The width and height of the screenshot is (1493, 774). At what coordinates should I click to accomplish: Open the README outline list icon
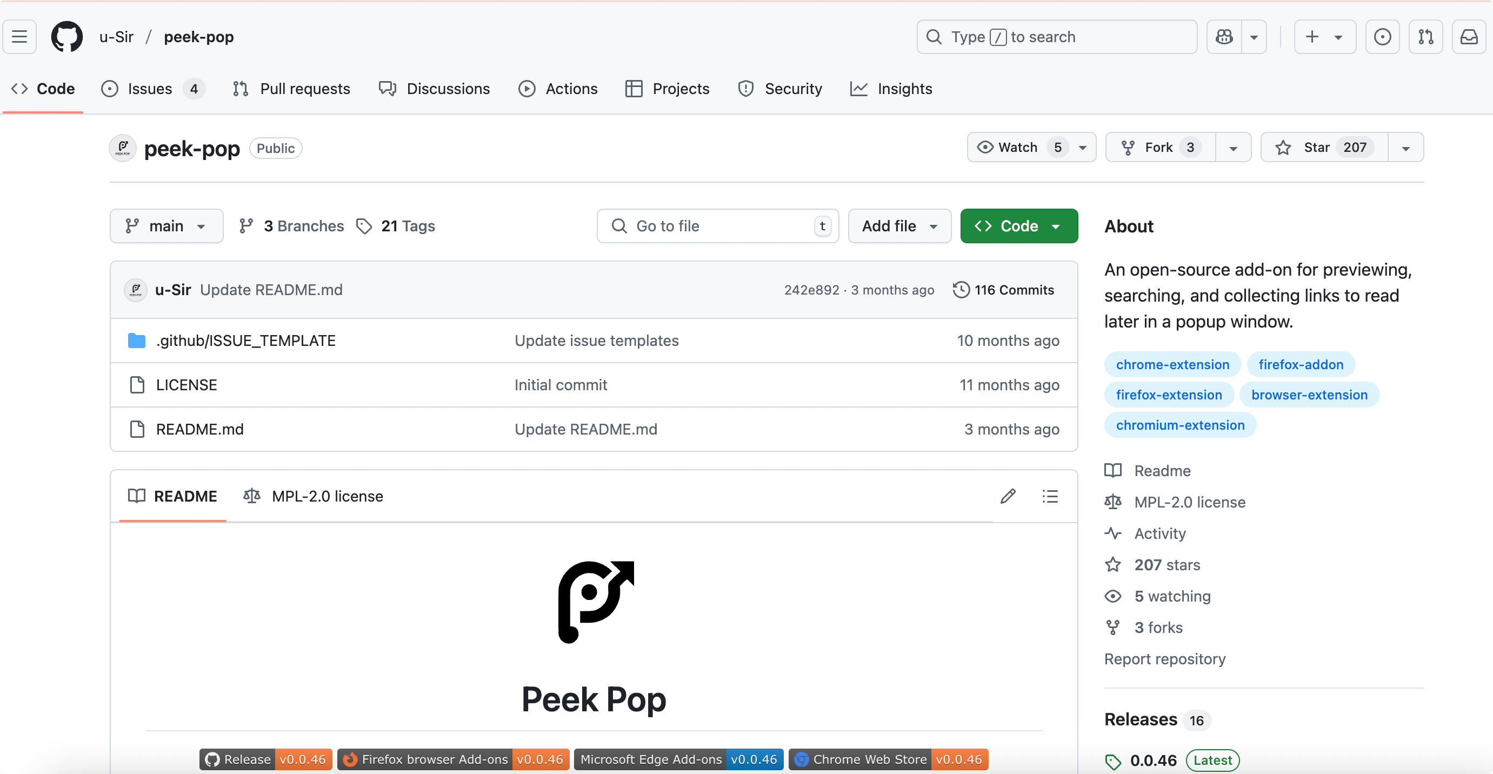point(1050,497)
